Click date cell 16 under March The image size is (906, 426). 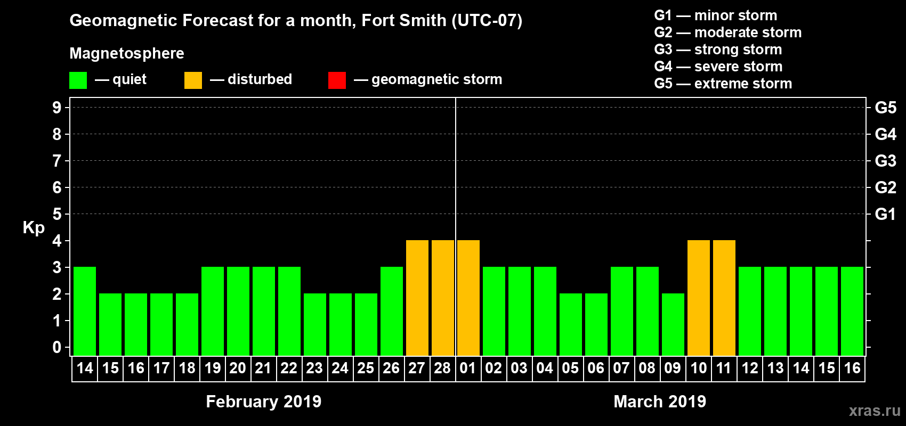[x=852, y=368]
